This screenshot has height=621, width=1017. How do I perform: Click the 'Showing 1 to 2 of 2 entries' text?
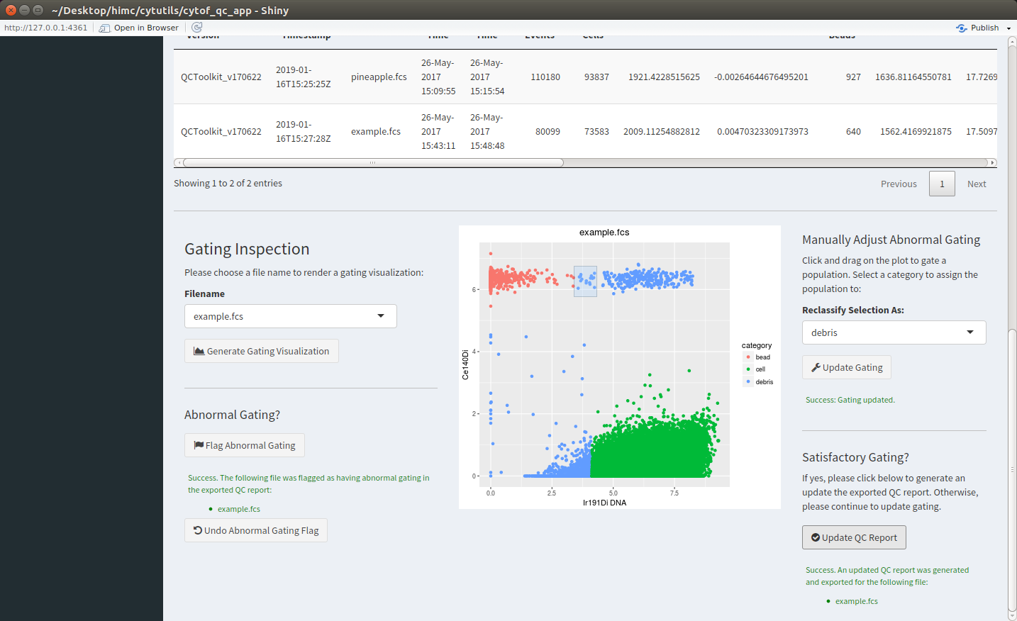pyautogui.click(x=228, y=183)
